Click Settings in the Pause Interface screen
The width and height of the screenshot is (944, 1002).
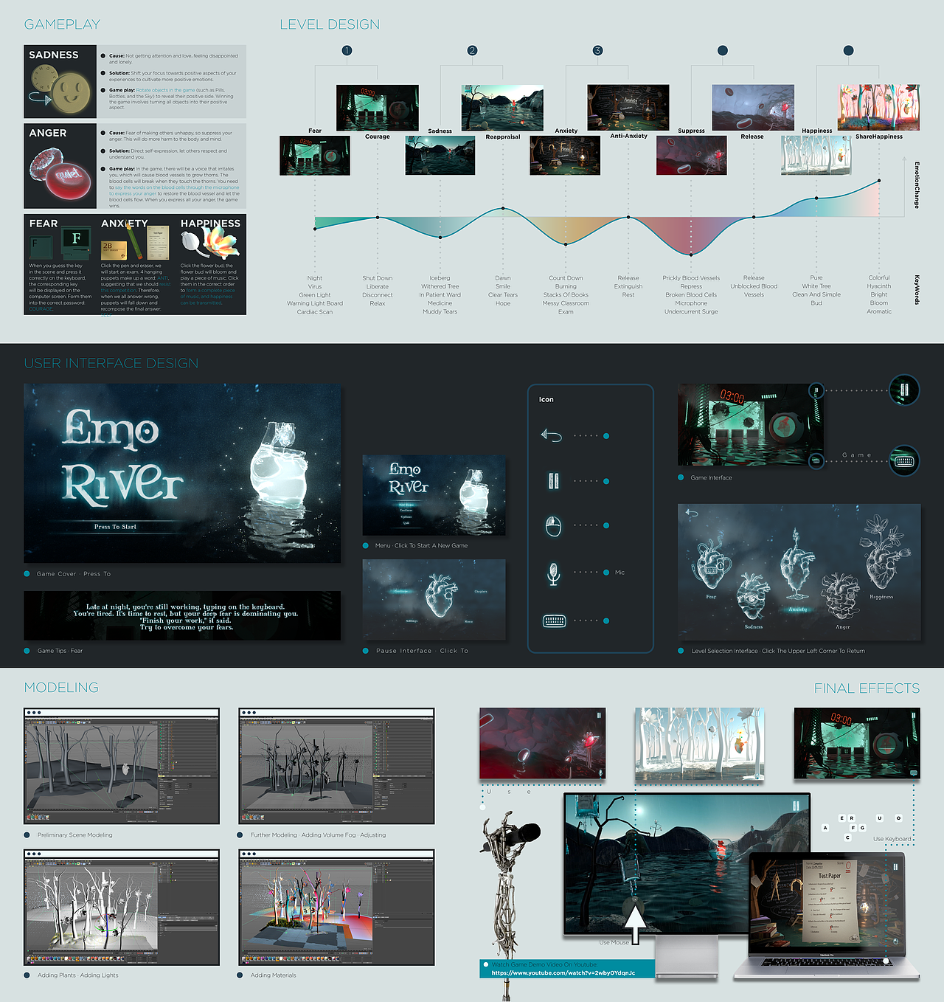[x=412, y=621]
